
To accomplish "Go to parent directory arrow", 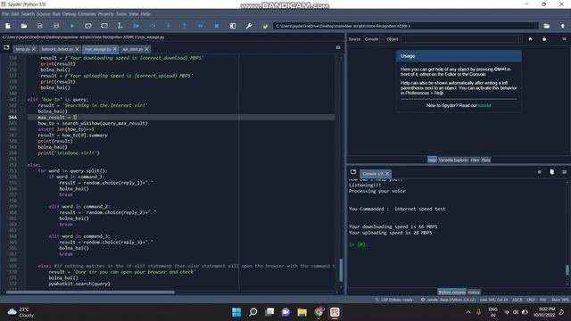I will point(563,26).
